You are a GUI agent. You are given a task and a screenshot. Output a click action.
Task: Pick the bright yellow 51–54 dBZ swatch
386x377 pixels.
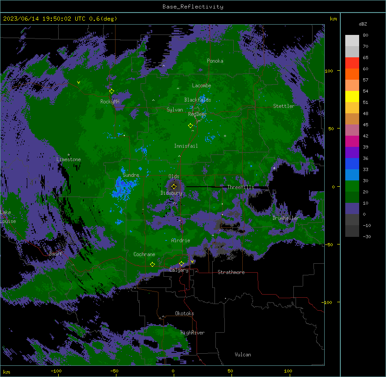point(352,96)
